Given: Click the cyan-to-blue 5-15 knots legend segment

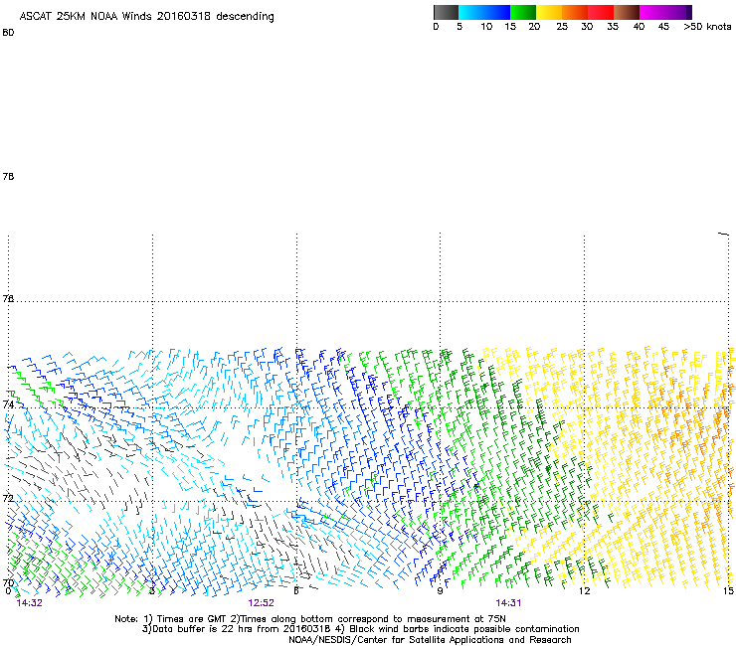Looking at the screenshot, I should pyautogui.click(x=484, y=12).
